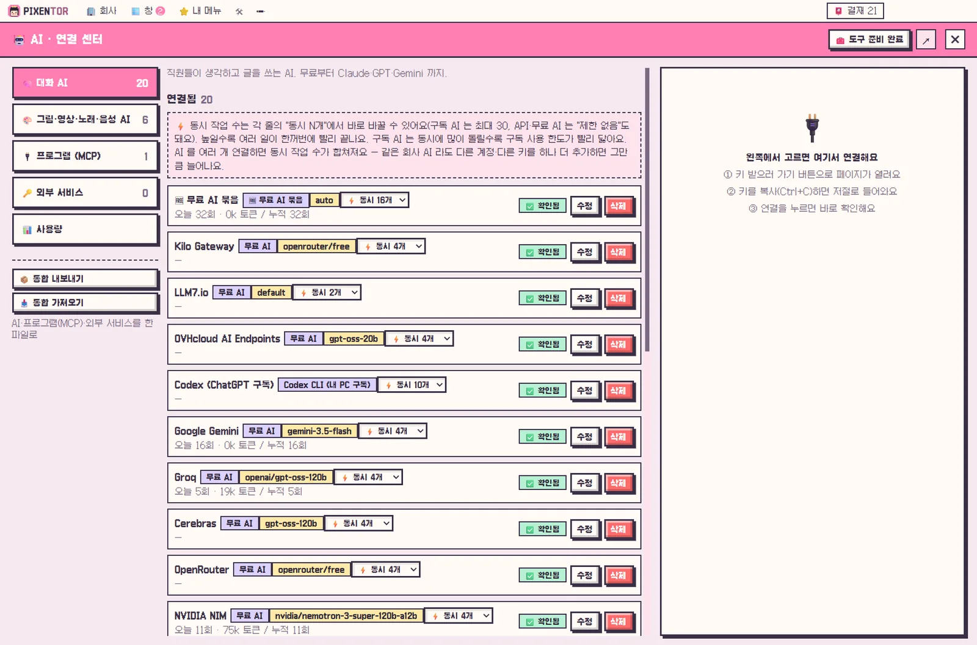This screenshot has width=977, height=645.
Task: Delete the OVHcloud AI Endpoints connection
Action: click(x=618, y=345)
